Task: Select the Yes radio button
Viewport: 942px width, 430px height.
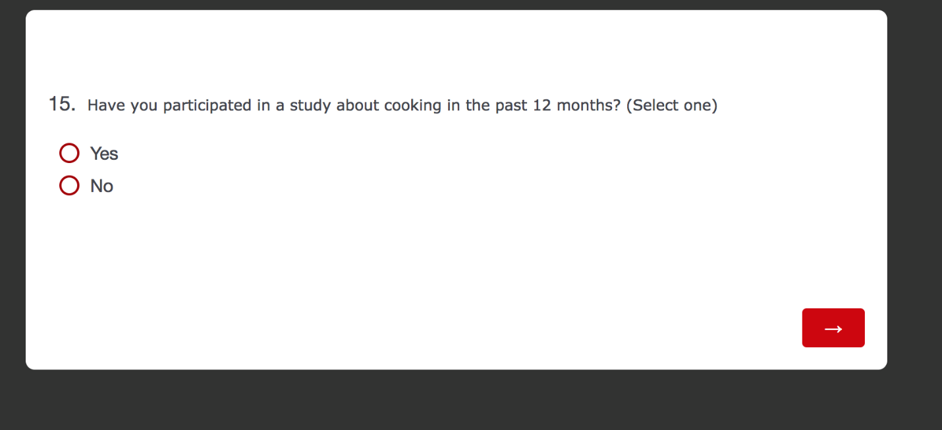Action: pos(69,153)
